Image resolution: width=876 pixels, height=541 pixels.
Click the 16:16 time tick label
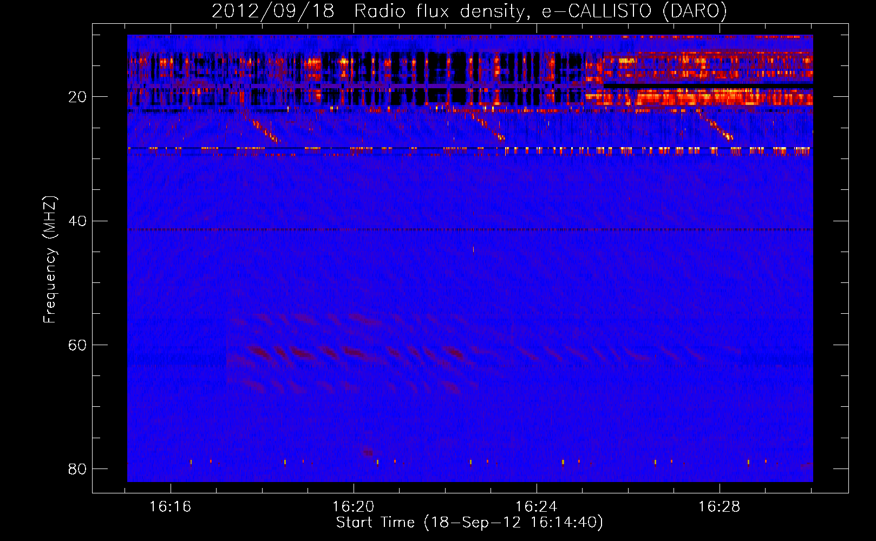pyautogui.click(x=171, y=507)
